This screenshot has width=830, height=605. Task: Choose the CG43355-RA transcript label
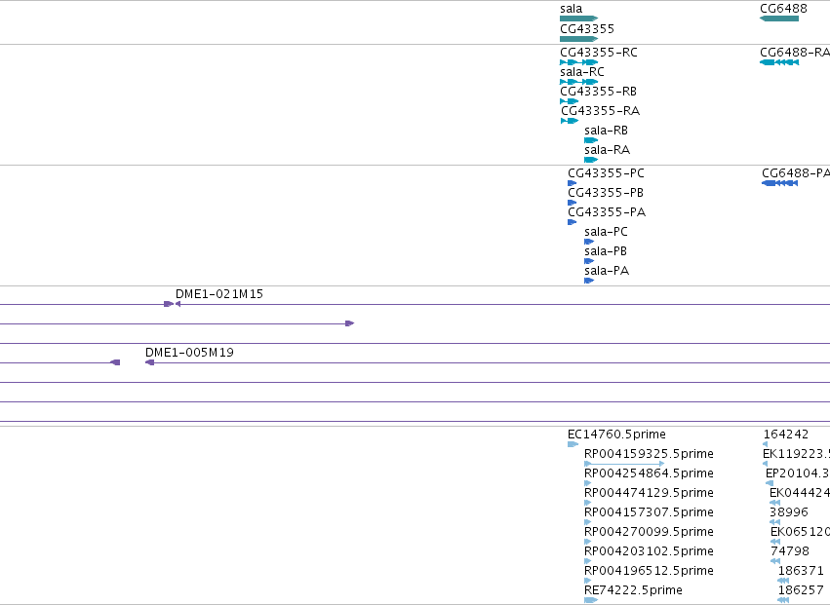[600, 111]
